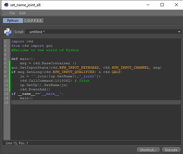This screenshot has width=183, height=154.
Task: Switch to the Python language tab
Action: point(13,21)
